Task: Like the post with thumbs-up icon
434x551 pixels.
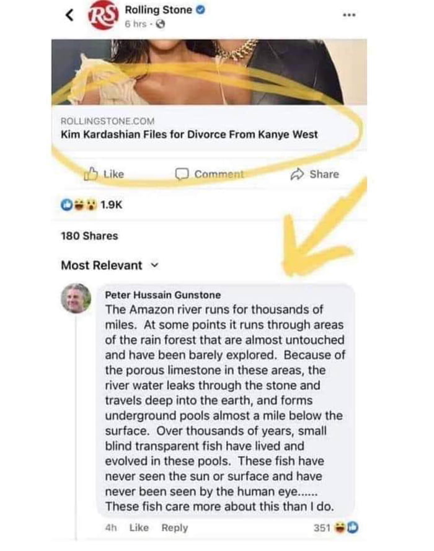Action: (x=105, y=174)
